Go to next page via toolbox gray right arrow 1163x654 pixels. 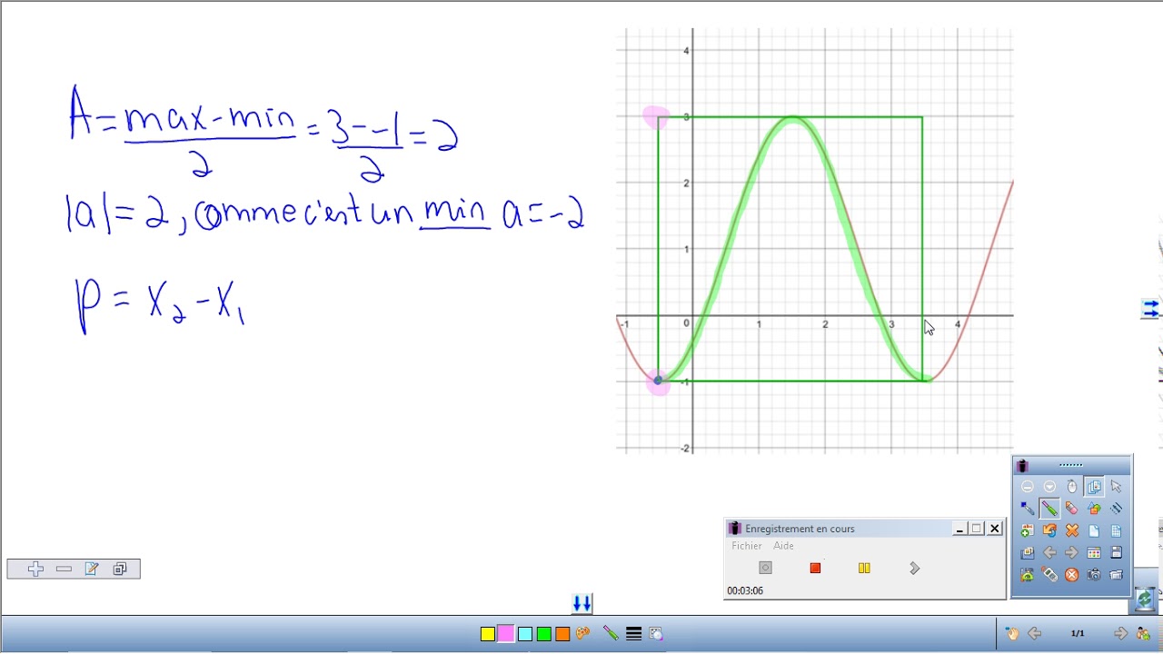click(x=1071, y=552)
